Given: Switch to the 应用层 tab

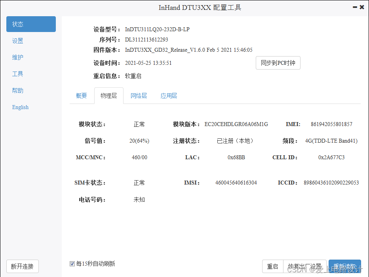Looking at the screenshot, I should [169, 95].
